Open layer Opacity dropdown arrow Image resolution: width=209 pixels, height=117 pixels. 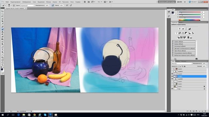coord(207,64)
